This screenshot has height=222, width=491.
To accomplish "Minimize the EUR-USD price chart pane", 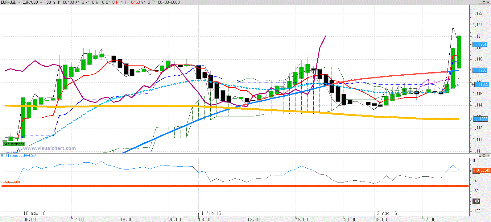I will tap(481, 2).
